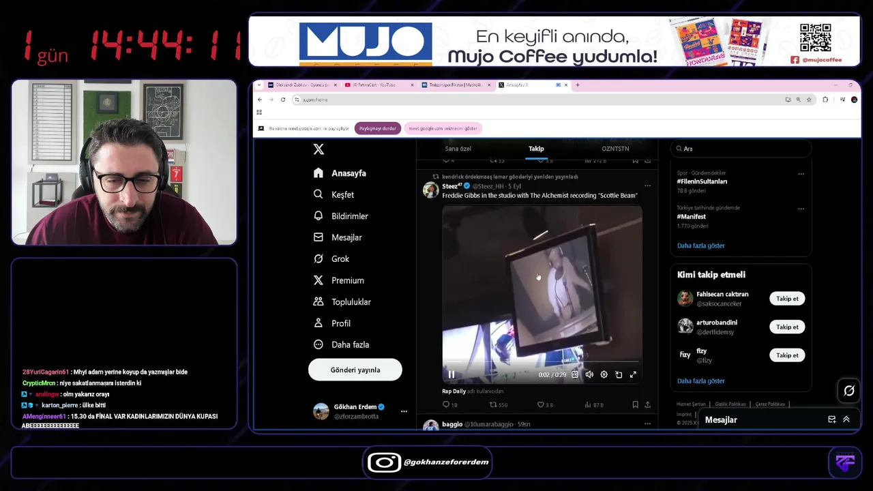Click the Paylaşmayı durdur button
The height and width of the screenshot is (491, 873).
point(378,128)
